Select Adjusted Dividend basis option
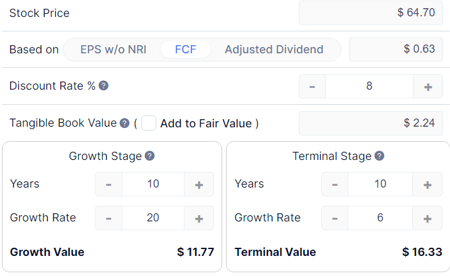Screen dimensions: 450x276 point(274,50)
